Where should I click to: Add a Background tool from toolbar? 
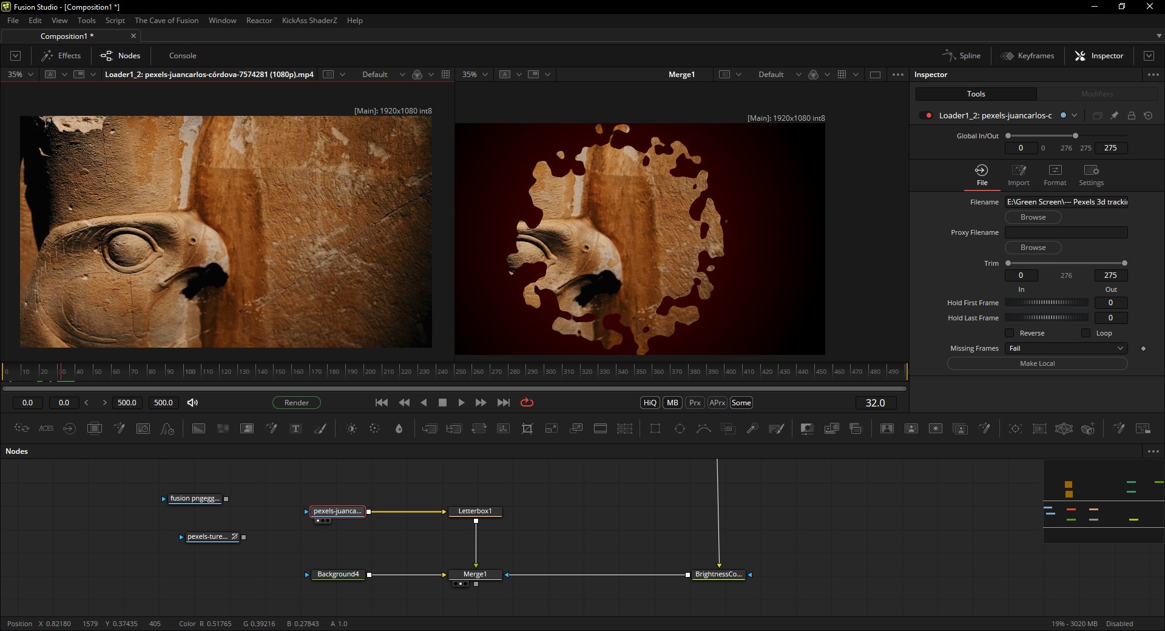click(x=198, y=428)
